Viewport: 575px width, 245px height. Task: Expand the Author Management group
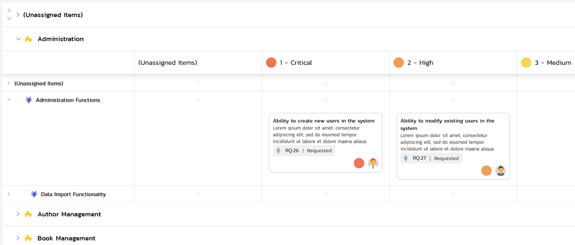[18, 214]
